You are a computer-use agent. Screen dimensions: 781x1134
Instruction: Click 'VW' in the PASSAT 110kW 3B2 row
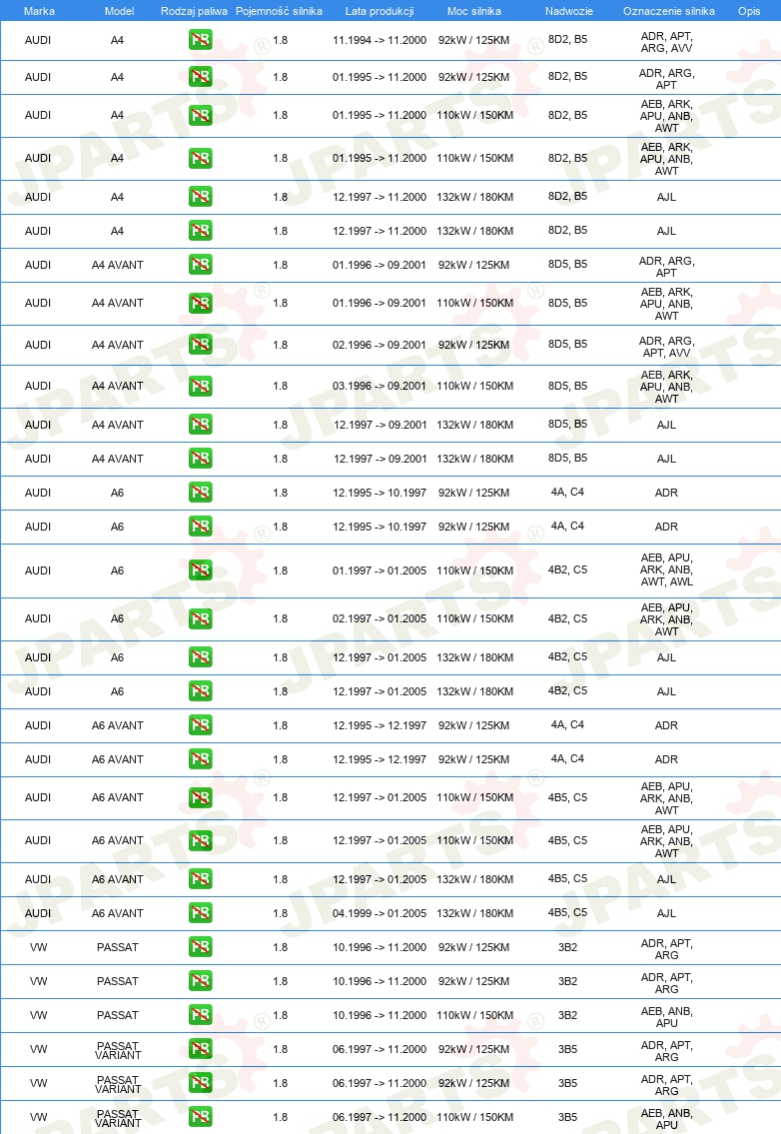(38, 1015)
